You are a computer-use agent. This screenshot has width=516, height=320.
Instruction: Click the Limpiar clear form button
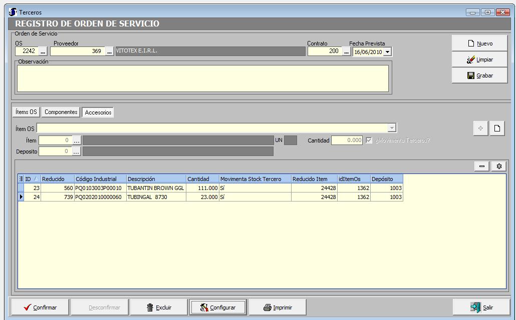tap(479, 59)
